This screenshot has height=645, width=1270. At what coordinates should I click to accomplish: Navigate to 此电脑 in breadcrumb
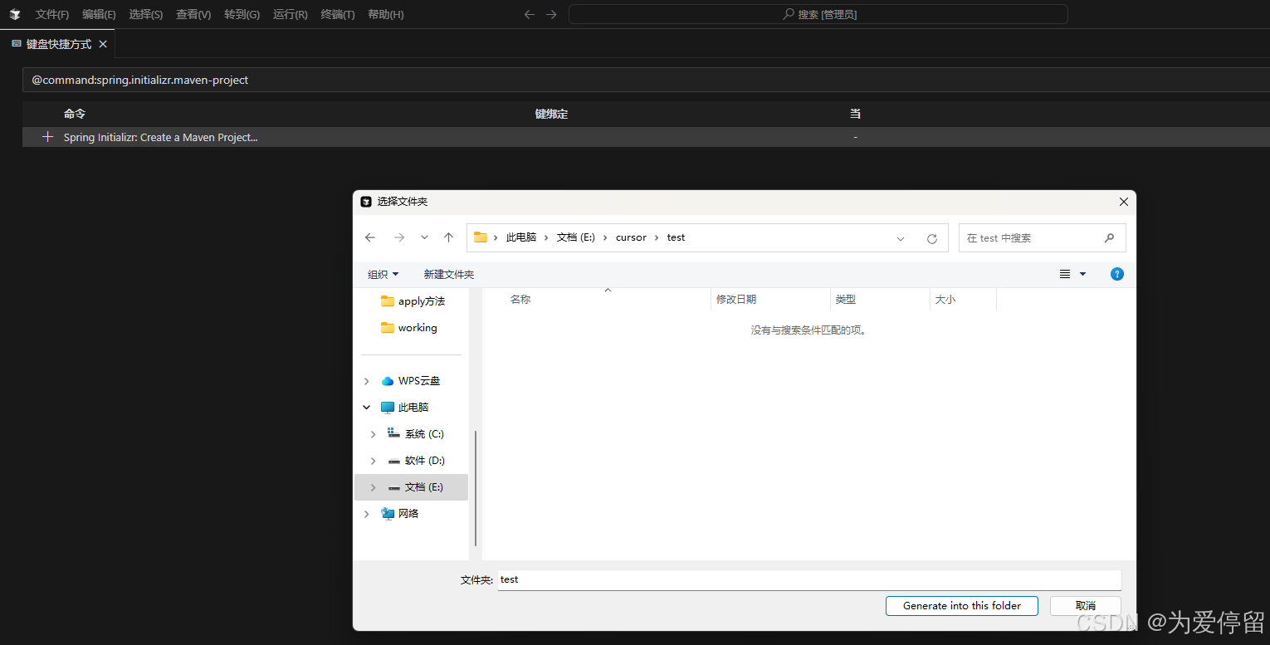point(520,237)
